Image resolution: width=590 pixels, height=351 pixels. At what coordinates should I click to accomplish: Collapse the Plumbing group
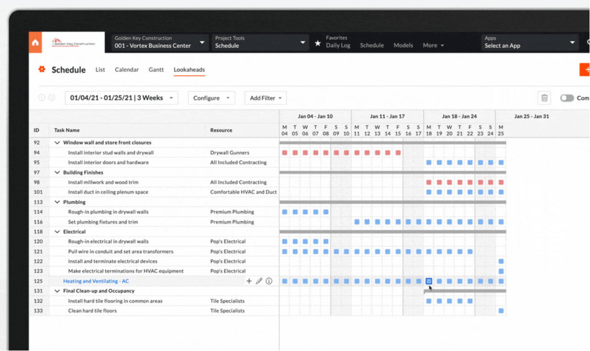[x=58, y=202]
